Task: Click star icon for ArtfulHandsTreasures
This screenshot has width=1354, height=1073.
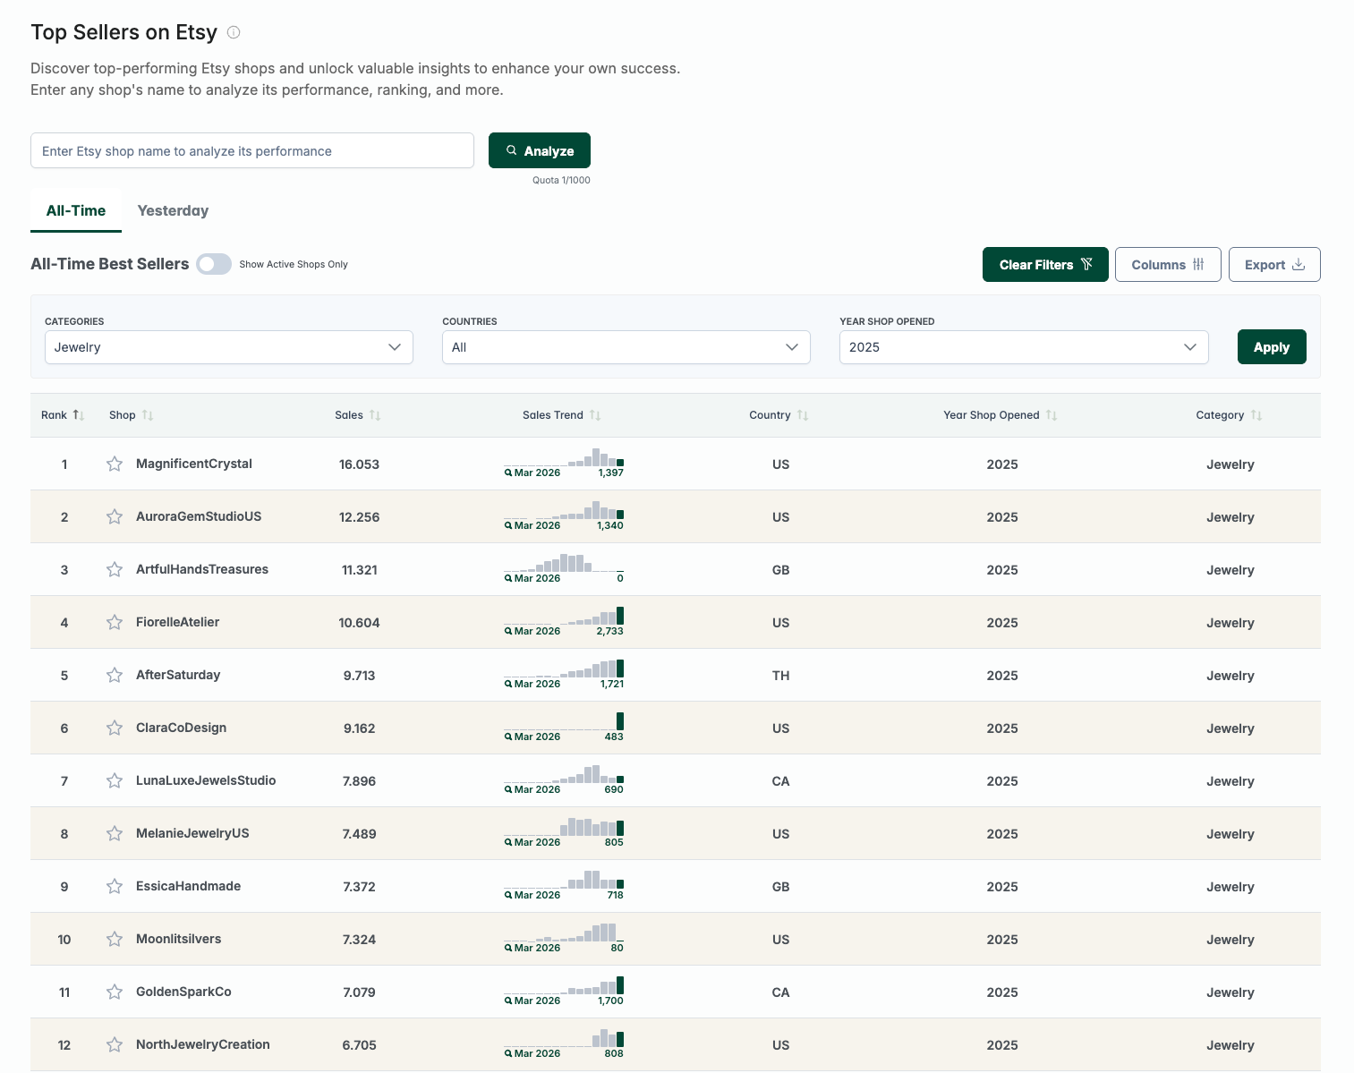Action: coord(115,569)
